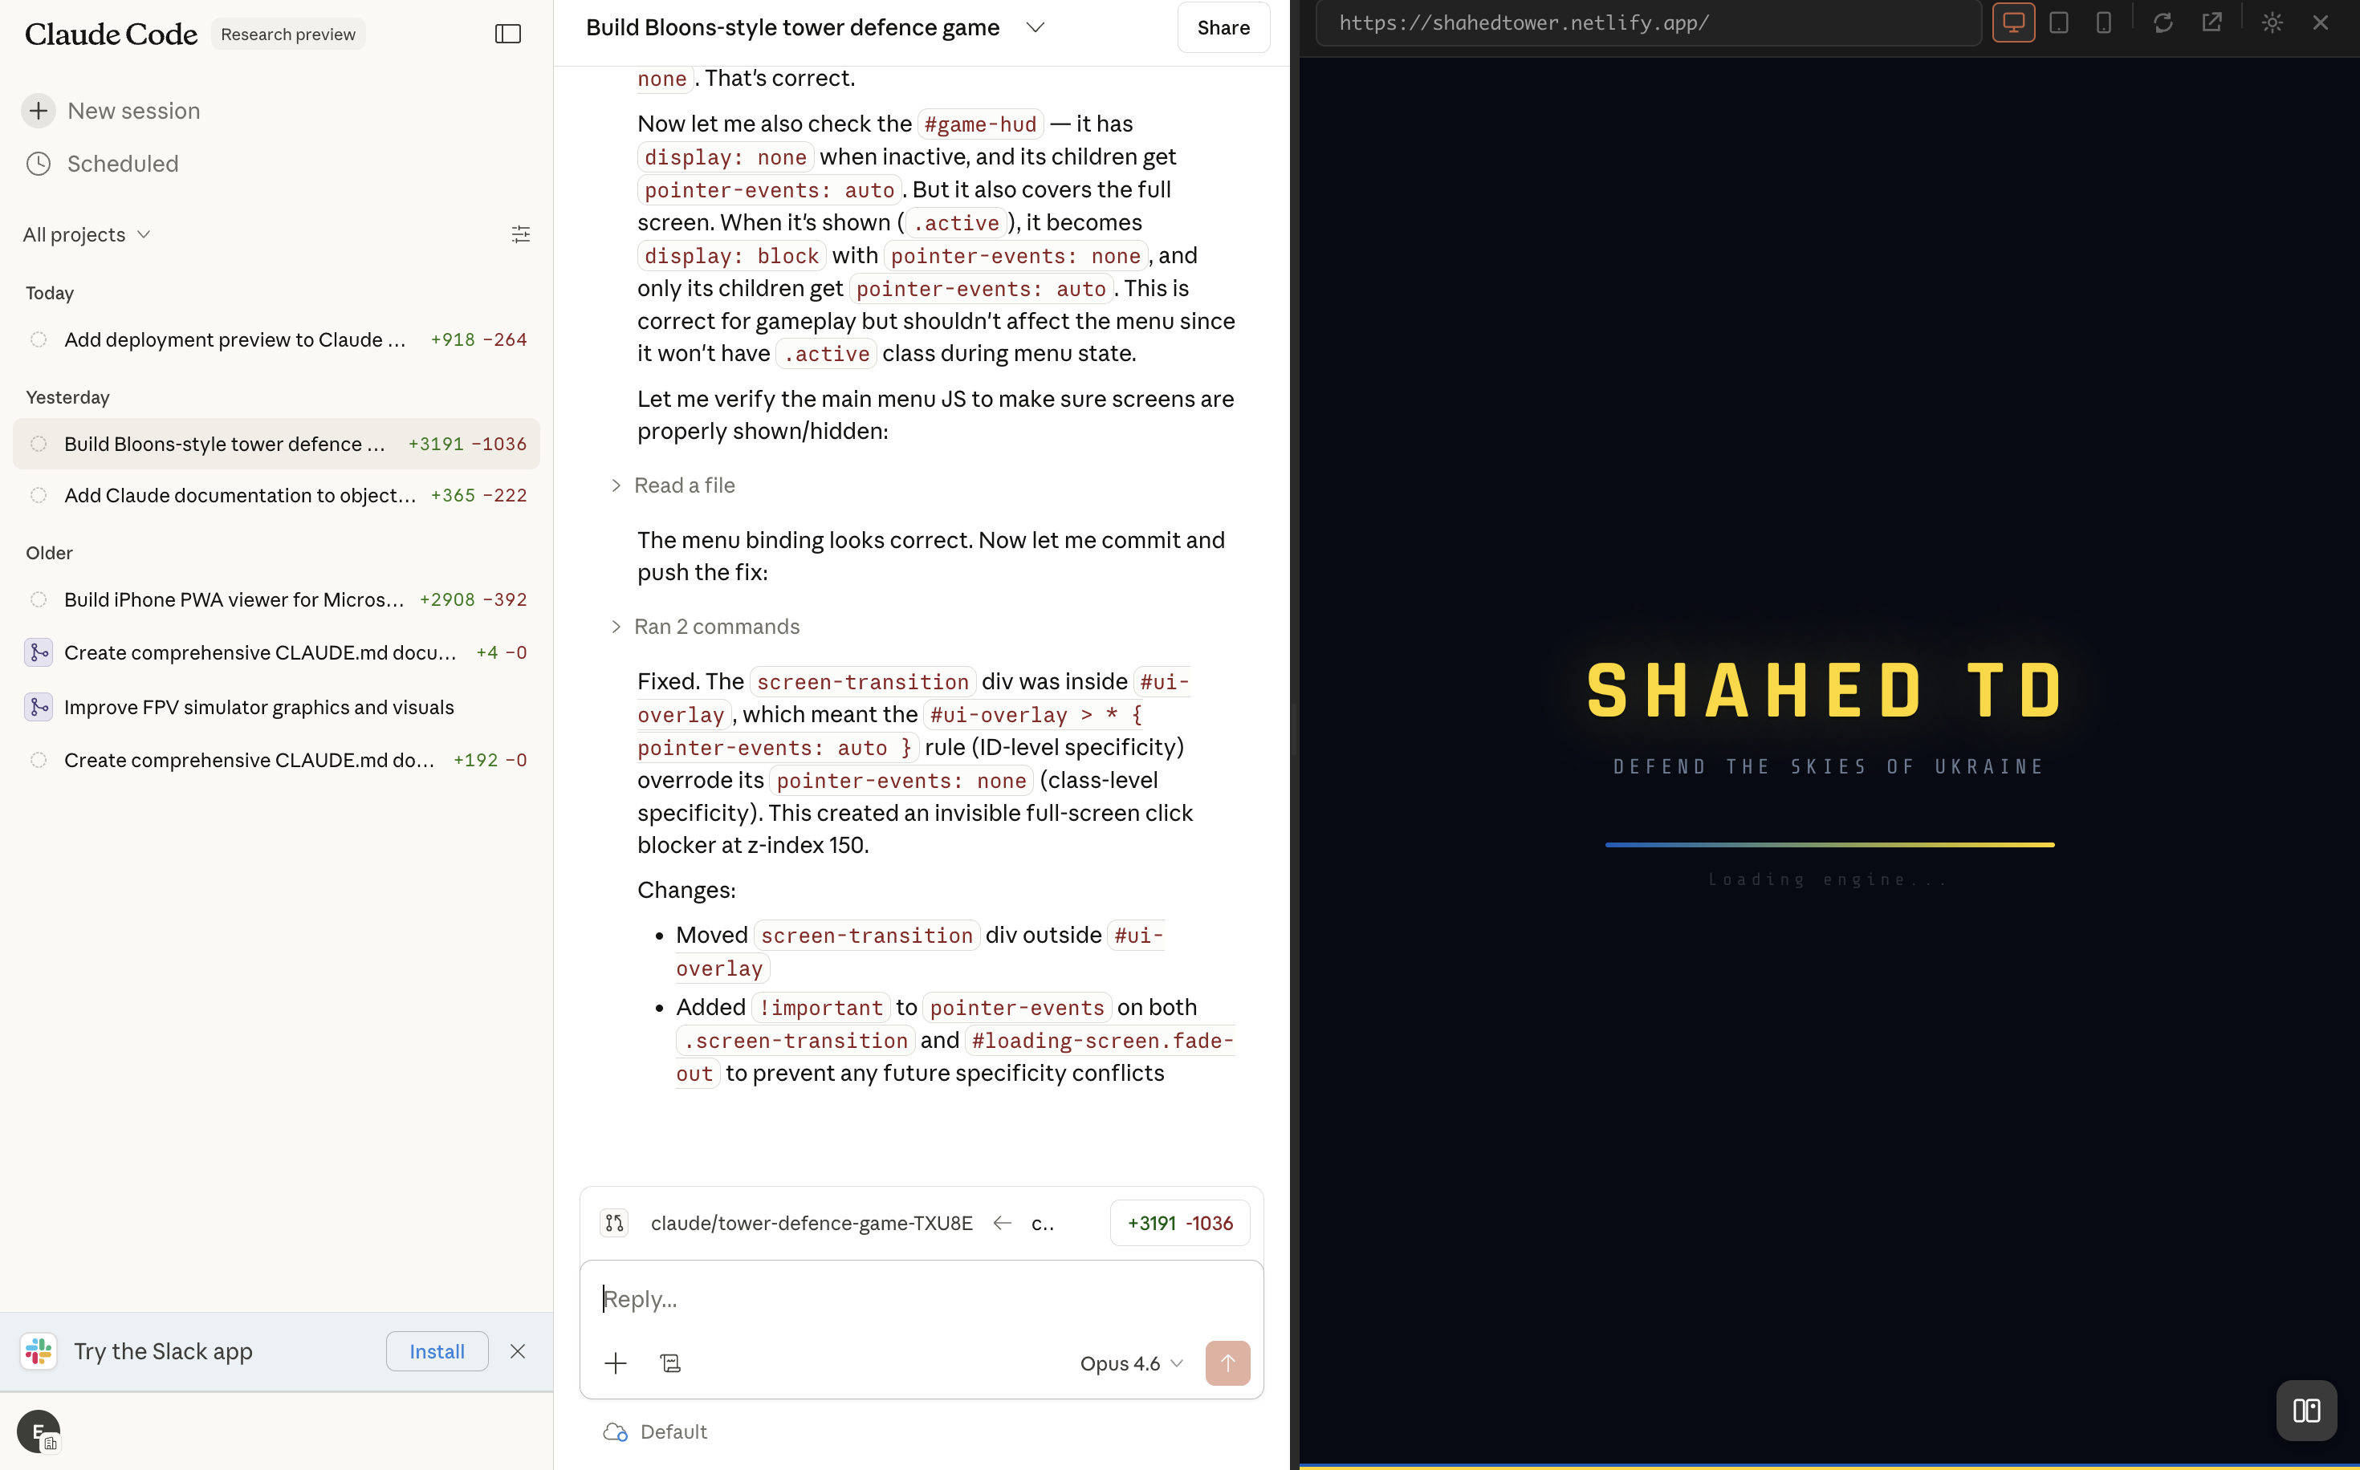Click the send message arrow button
Screen dimensions: 2360x1470
(x=1227, y=1363)
